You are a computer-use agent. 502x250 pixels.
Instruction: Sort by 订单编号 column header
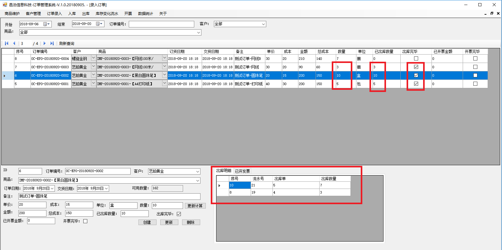click(51, 51)
